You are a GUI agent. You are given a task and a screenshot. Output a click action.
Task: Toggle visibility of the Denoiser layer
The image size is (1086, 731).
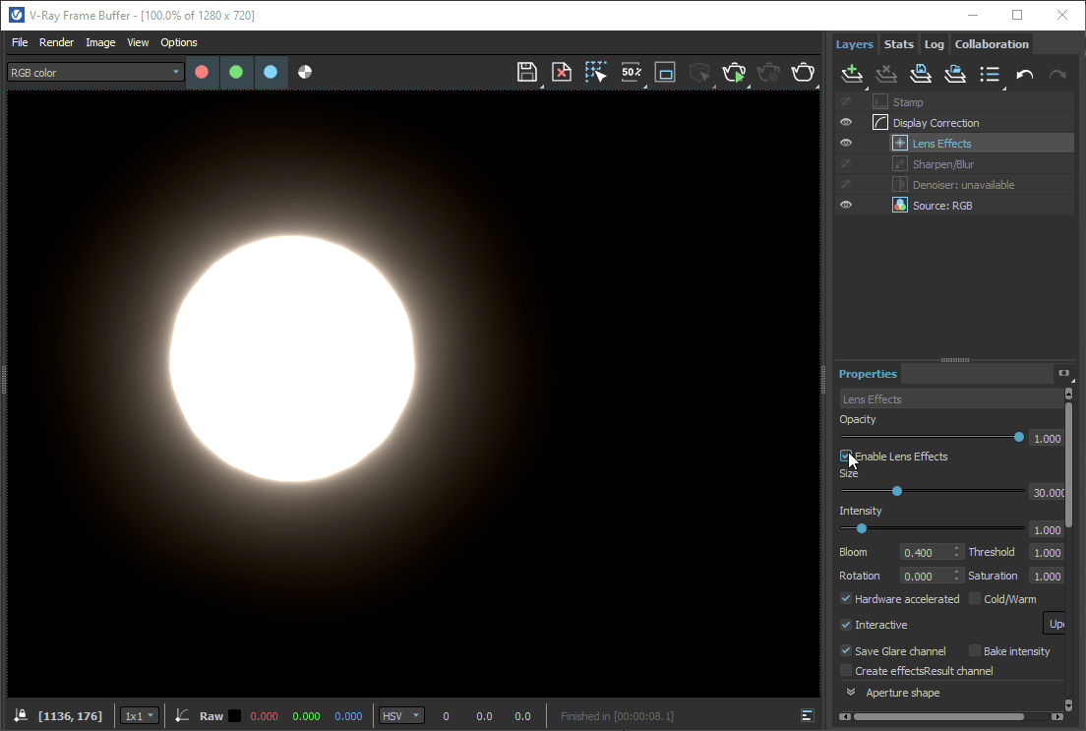click(x=846, y=184)
